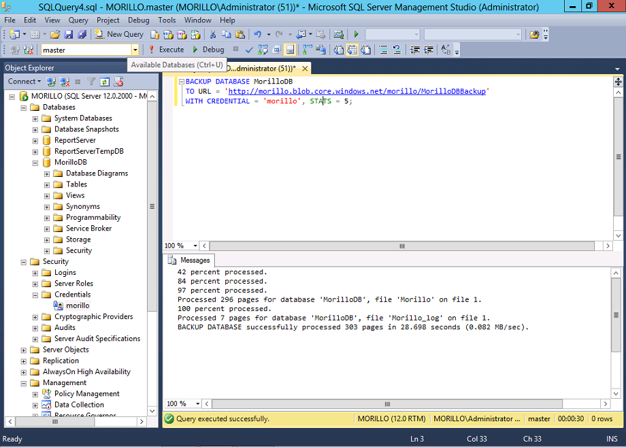Select the Replication folder
626x447 pixels.
coord(61,361)
